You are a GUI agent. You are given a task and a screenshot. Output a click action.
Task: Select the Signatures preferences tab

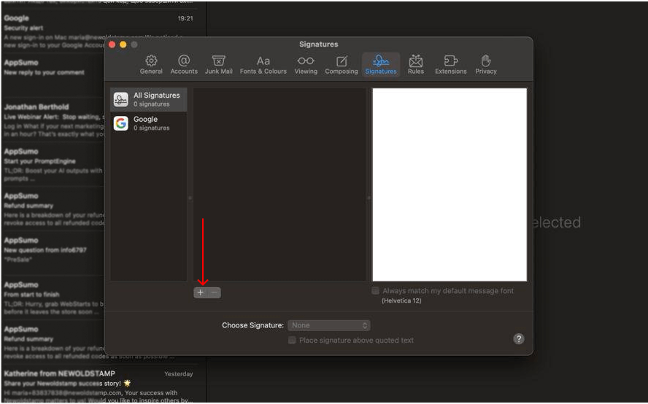click(x=381, y=65)
